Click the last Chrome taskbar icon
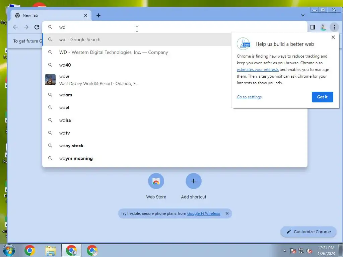343x257 pixels. [92, 250]
